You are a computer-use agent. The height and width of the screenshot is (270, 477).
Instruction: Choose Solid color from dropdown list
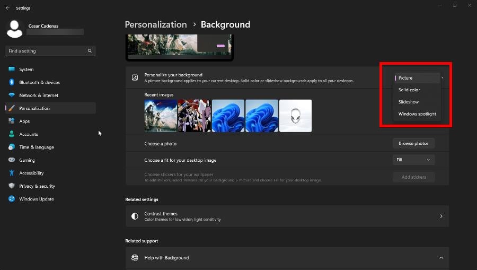coord(409,90)
